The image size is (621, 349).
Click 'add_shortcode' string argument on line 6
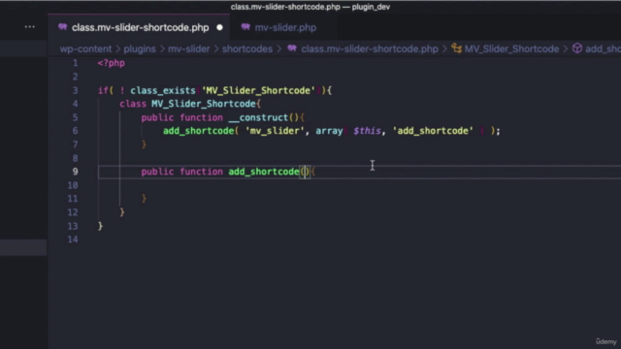coord(433,131)
